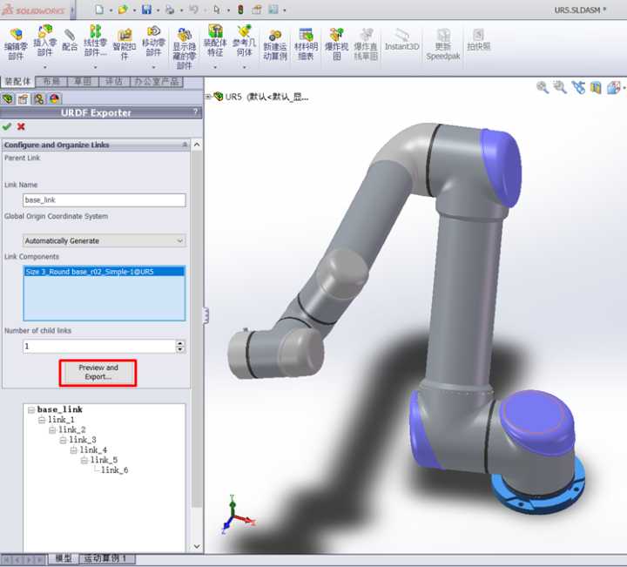This screenshot has width=627, height=567.
Task: Decrease number of child links with down arrow
Action: pyautogui.click(x=180, y=349)
